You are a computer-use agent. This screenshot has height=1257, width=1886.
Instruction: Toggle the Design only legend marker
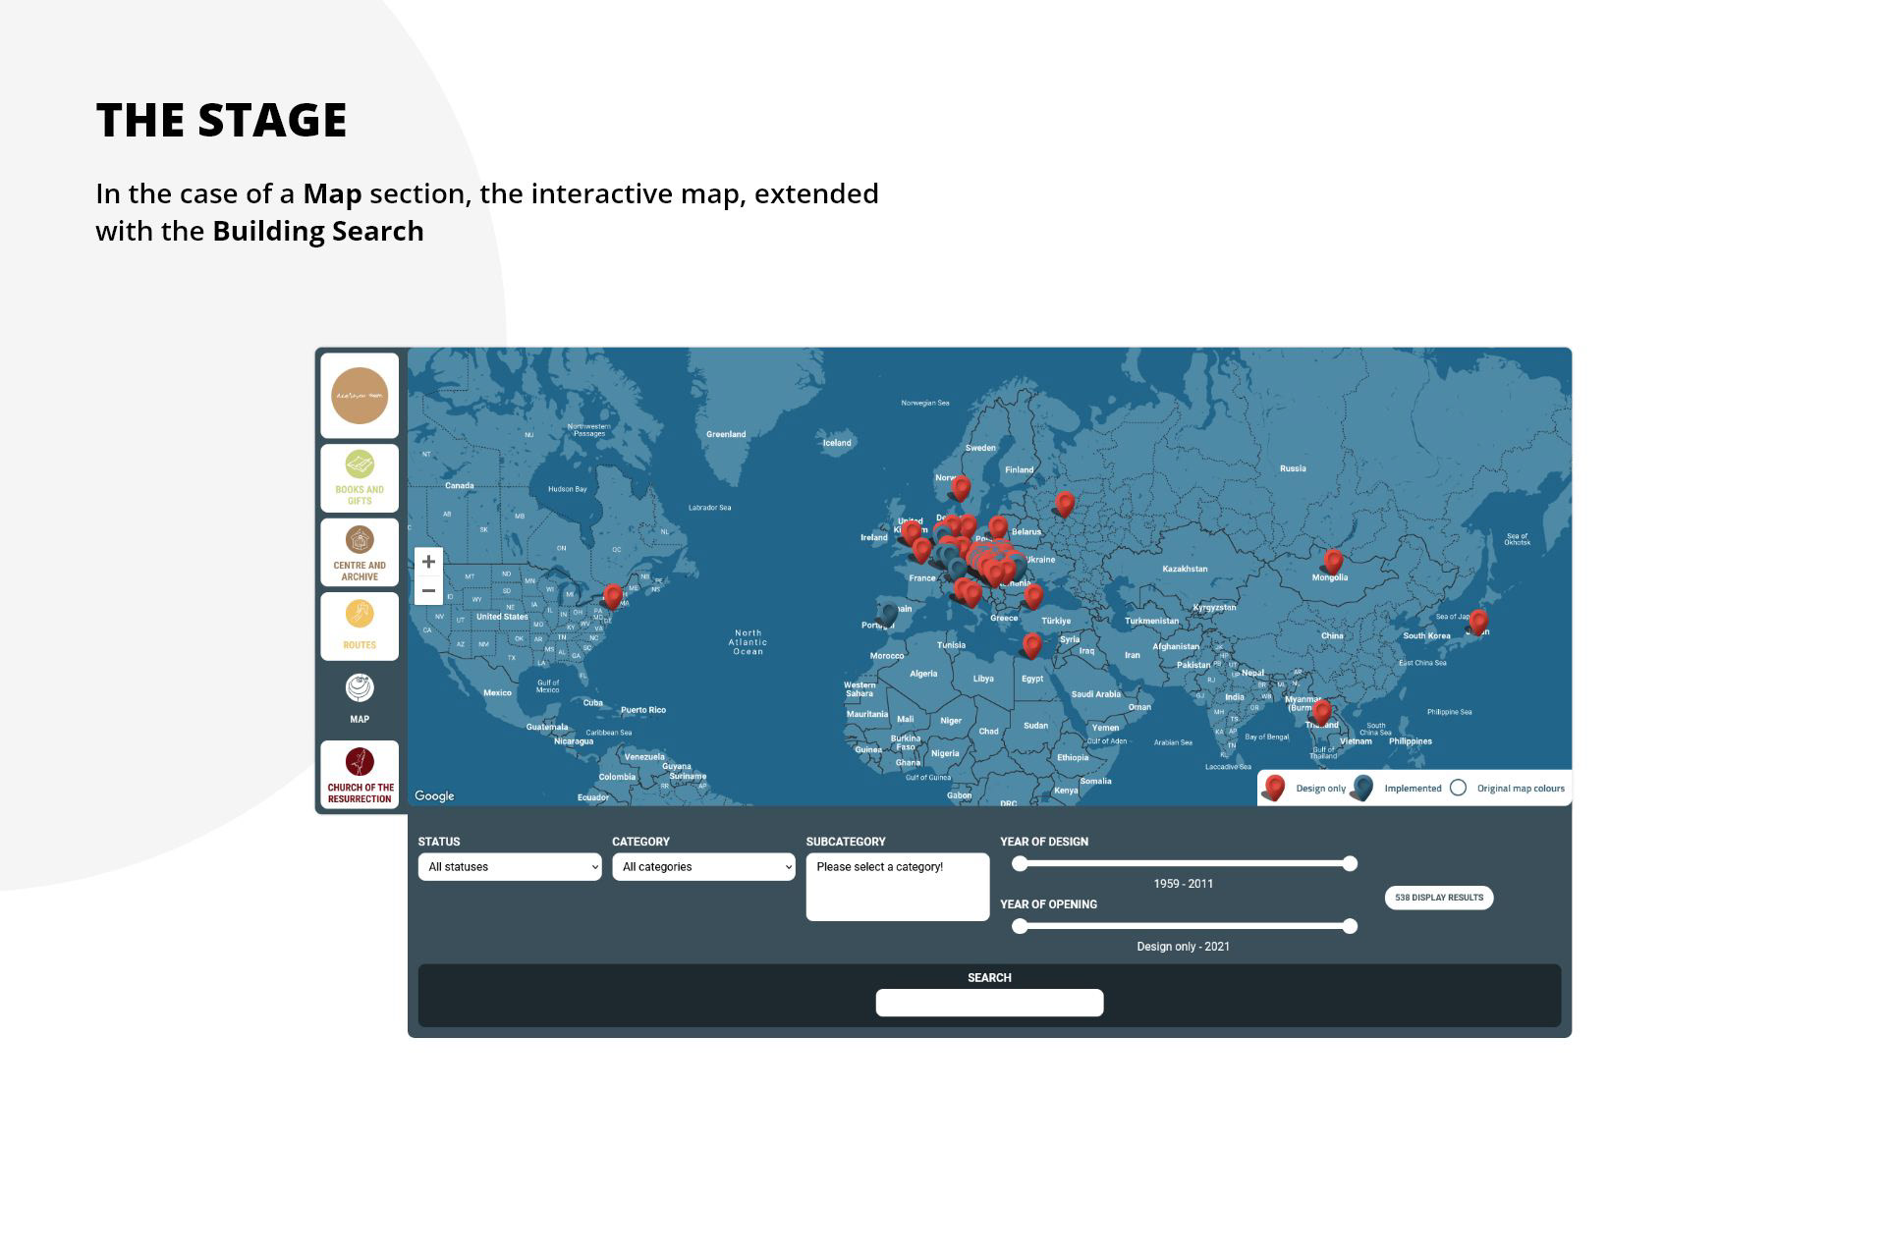[1275, 787]
